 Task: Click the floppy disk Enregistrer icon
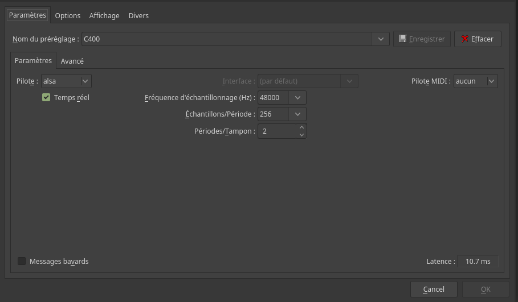[x=403, y=39]
